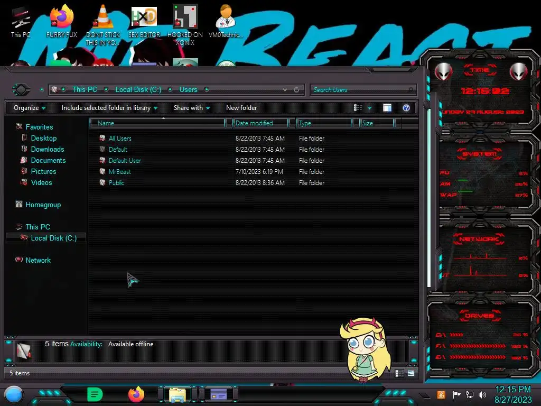The width and height of the screenshot is (541, 406).
Task: Open the view options dropdown arrow
Action: [x=369, y=108]
